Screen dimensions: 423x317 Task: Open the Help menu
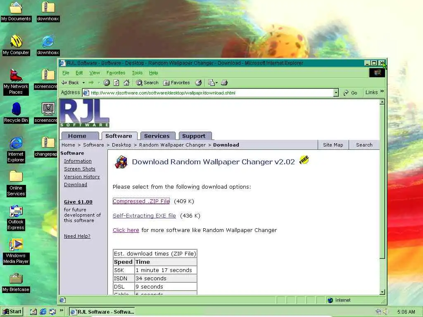(154, 73)
